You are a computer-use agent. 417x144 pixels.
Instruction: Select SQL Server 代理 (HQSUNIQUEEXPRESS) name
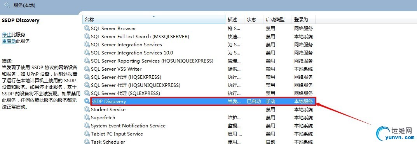pos(136,85)
